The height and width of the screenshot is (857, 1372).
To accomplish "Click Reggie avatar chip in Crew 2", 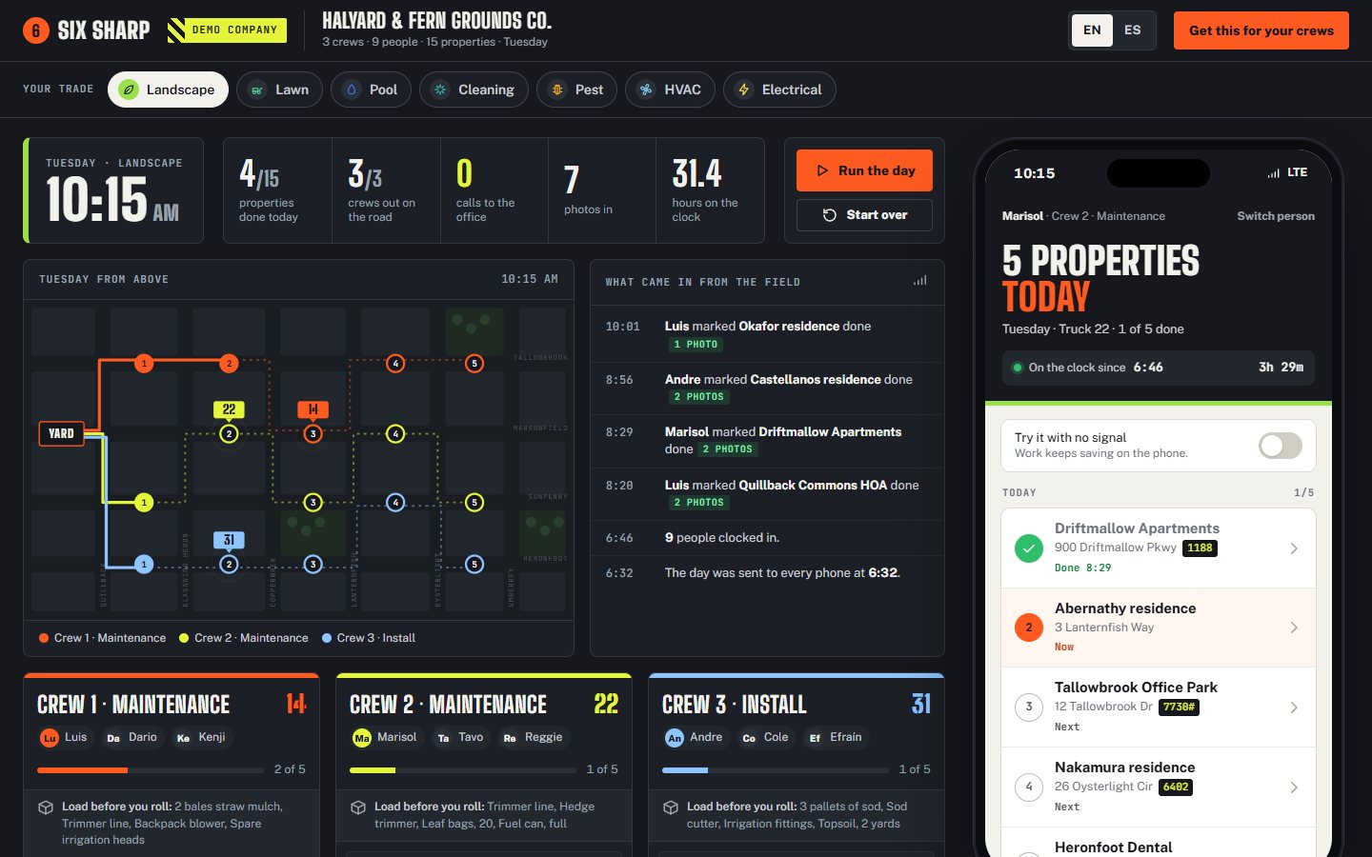I will 533,737.
